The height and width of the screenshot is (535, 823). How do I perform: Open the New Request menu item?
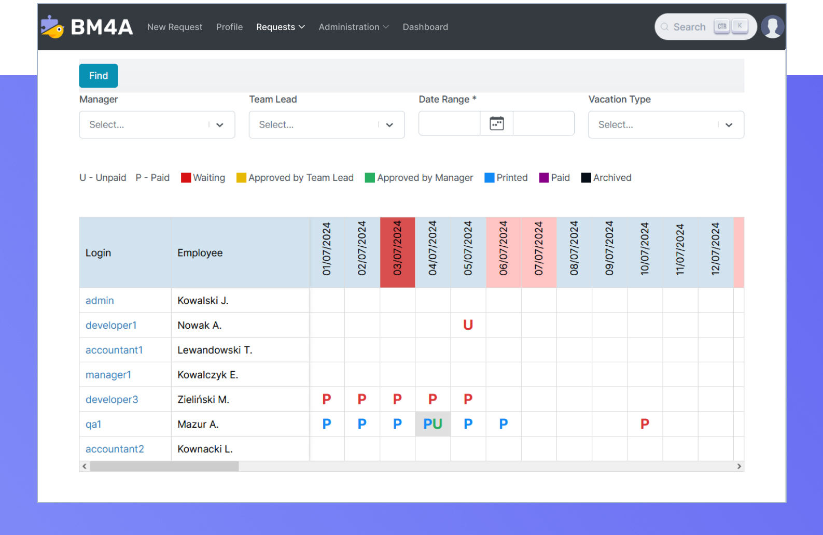click(175, 27)
